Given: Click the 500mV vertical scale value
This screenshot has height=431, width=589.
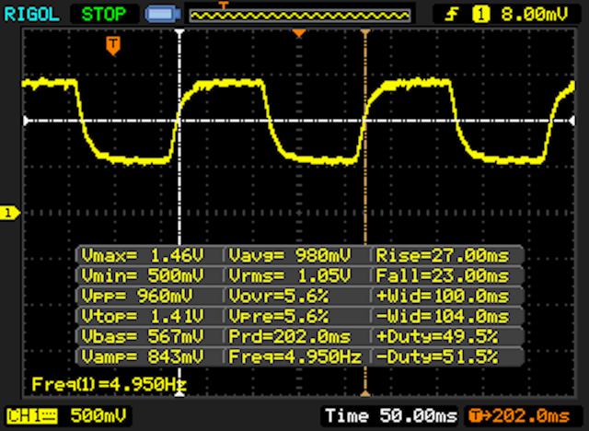Looking at the screenshot, I should (x=98, y=416).
